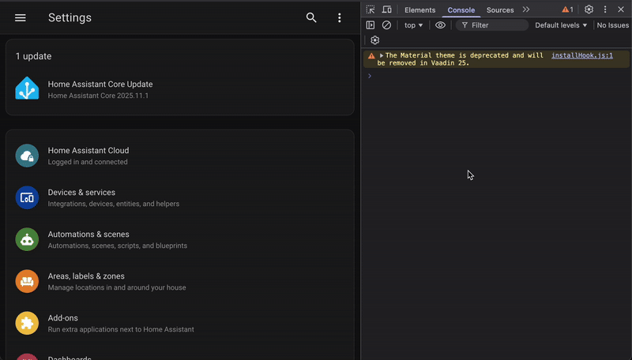
Task: Clear the console with the clear icon
Action: tap(386, 25)
